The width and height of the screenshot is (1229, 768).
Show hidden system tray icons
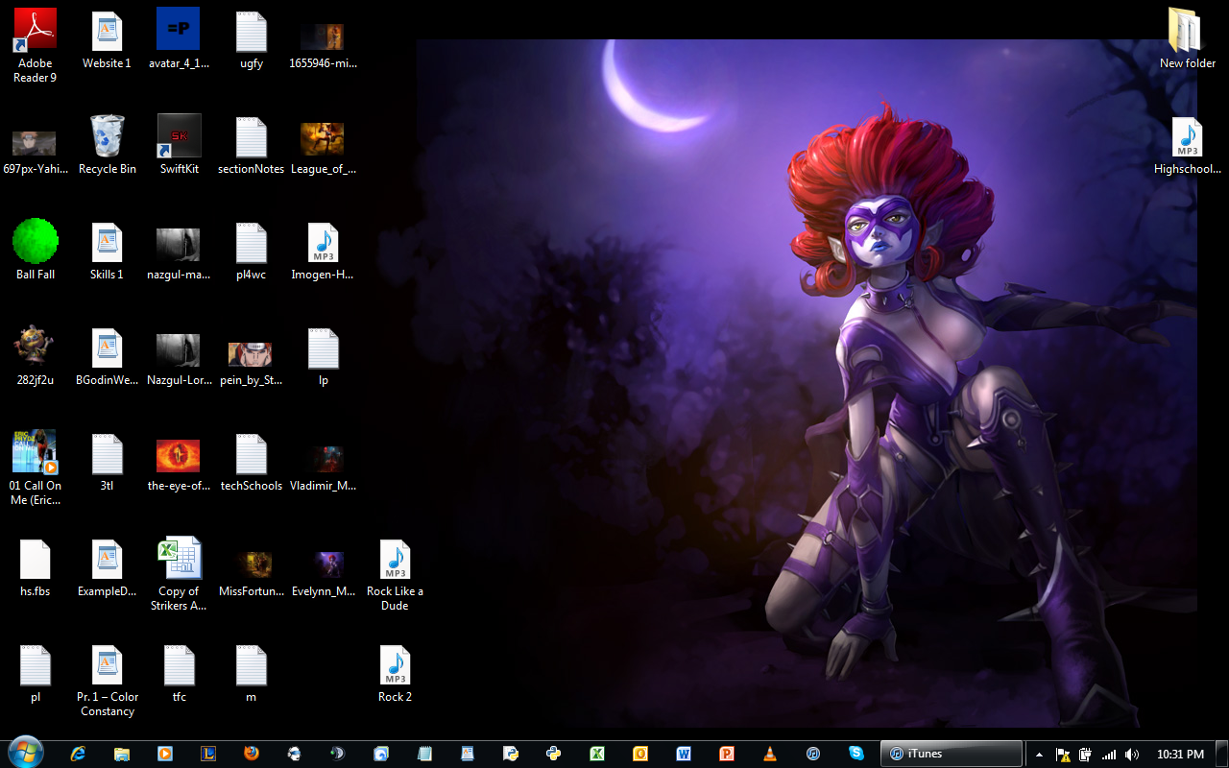click(x=1039, y=755)
